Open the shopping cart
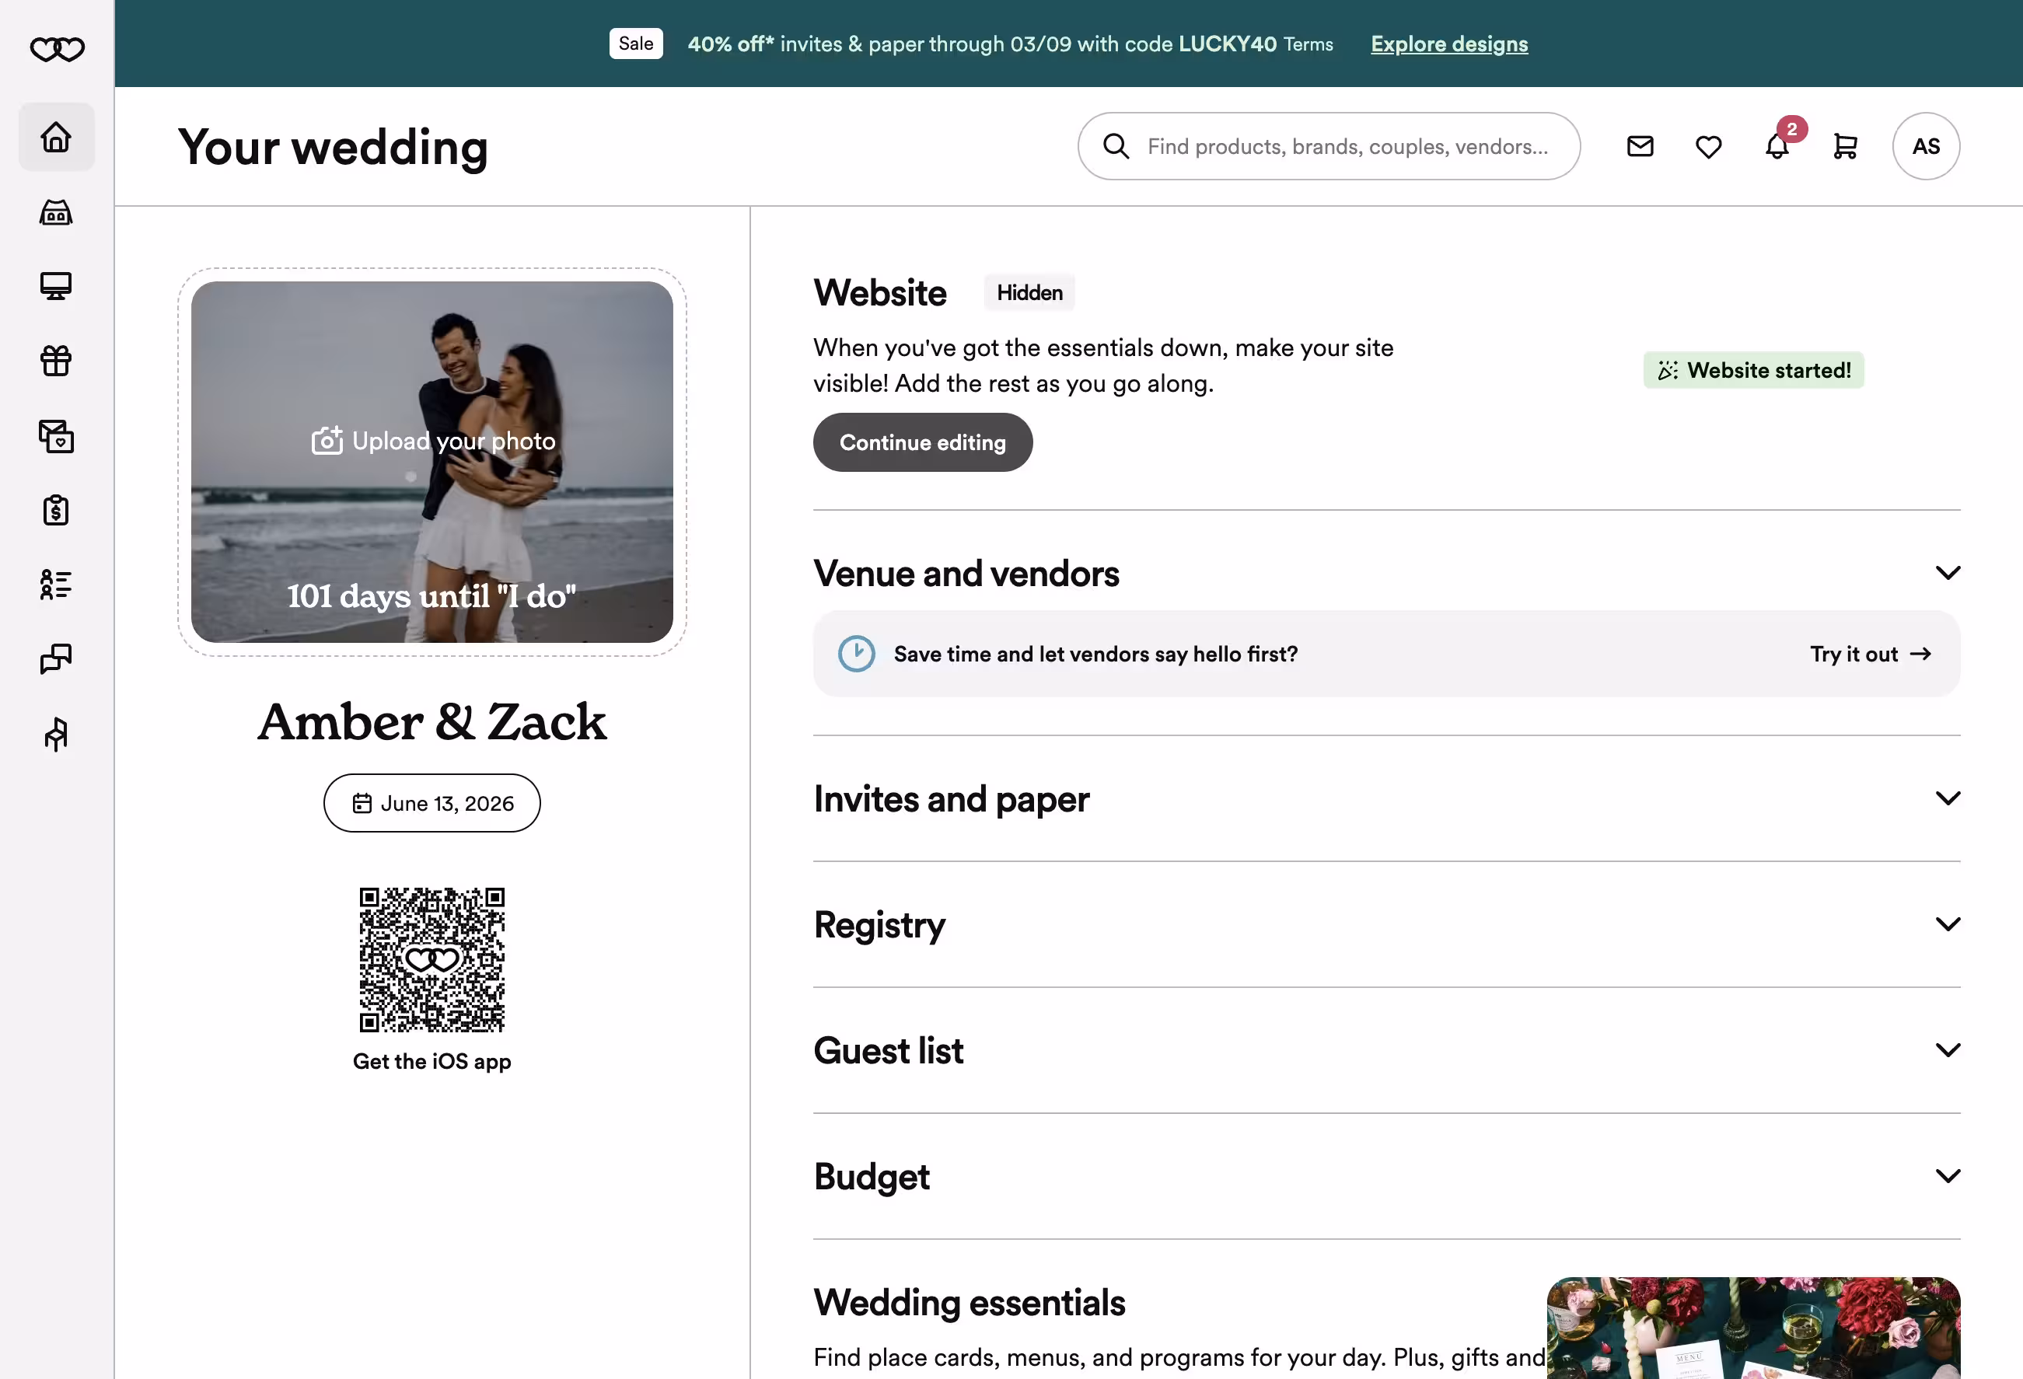Screen dimensions: 2023x1379 (1846, 146)
